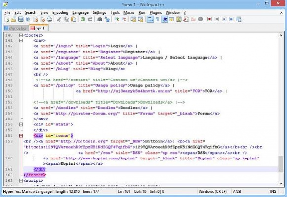Select the new 1 tab
This screenshot has height=197, width=287.
tap(39, 28)
